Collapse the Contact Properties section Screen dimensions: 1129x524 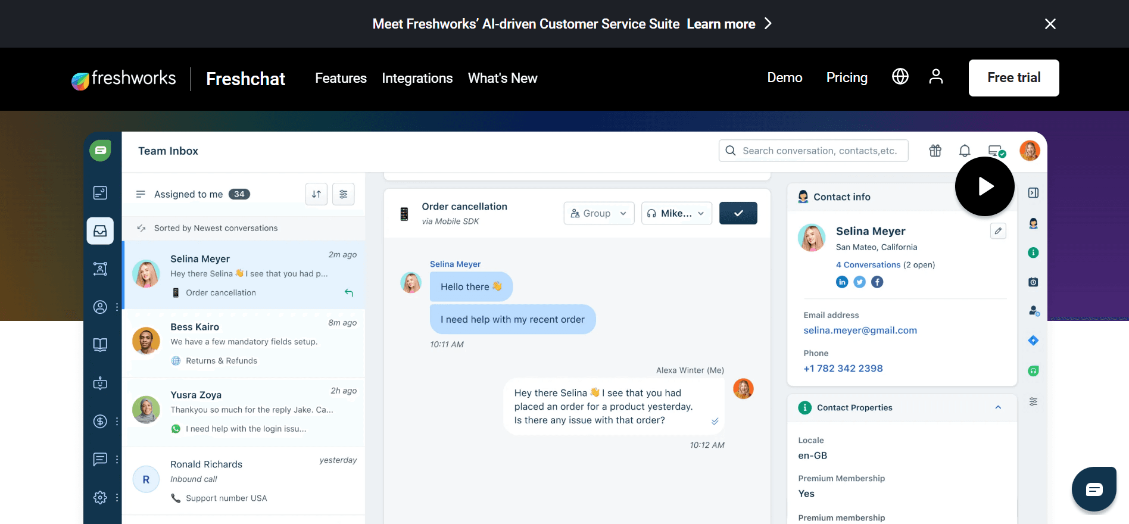(x=998, y=407)
